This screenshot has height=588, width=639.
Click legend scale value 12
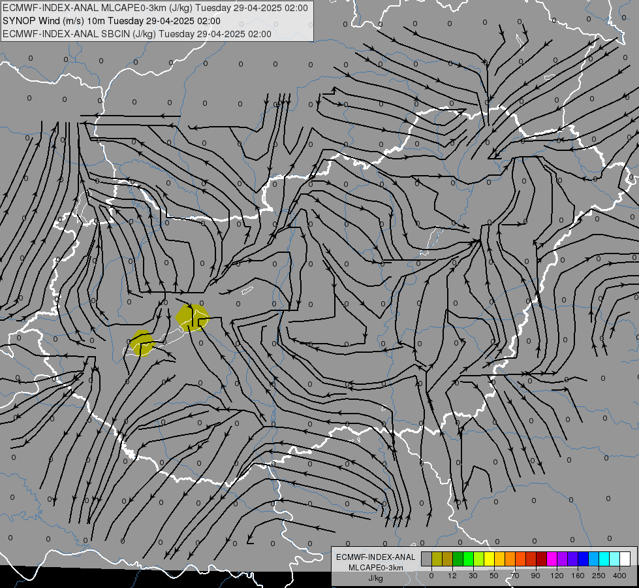tap(452, 576)
